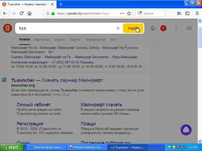Switch to the картинки tab
The width and height of the screenshot is (202, 151).
tap(42, 40)
